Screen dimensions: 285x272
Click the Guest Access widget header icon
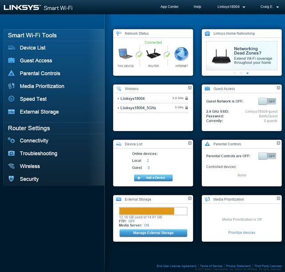coord(208,89)
